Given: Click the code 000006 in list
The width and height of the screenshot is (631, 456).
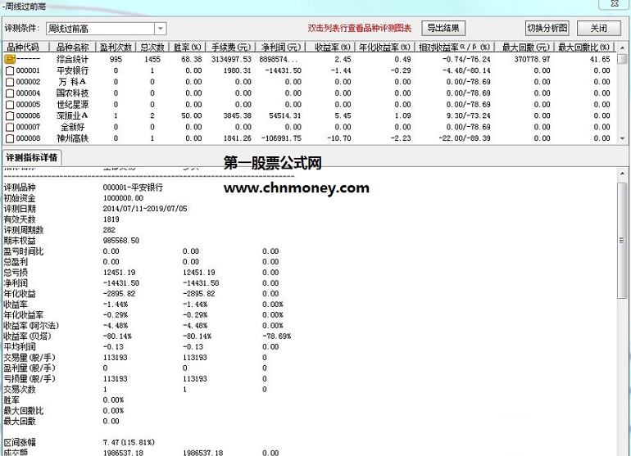Looking at the screenshot, I should (28, 115).
